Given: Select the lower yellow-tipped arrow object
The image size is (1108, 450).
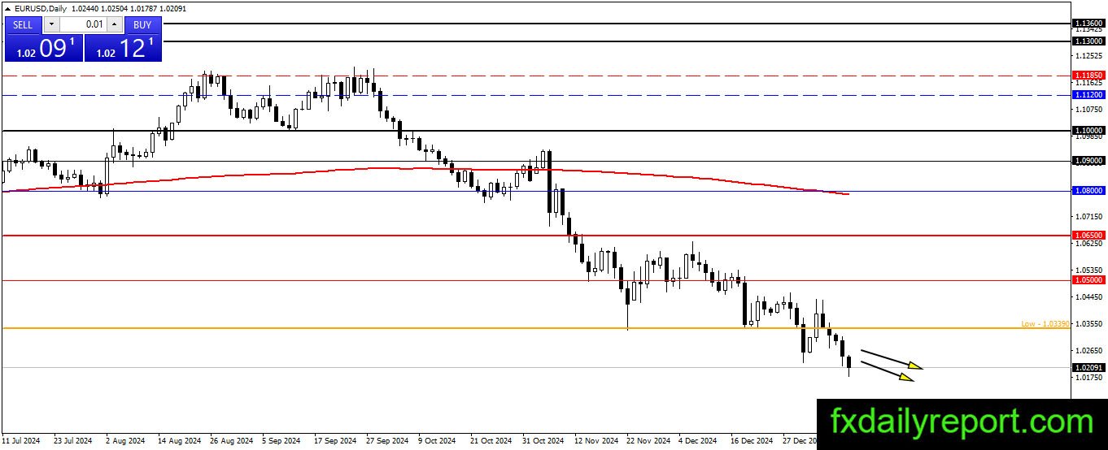Looking at the screenshot, I should [x=887, y=371].
